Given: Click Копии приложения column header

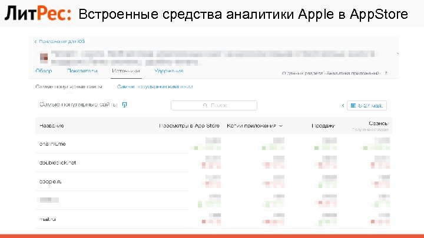Looking at the screenshot, I should [251, 126].
